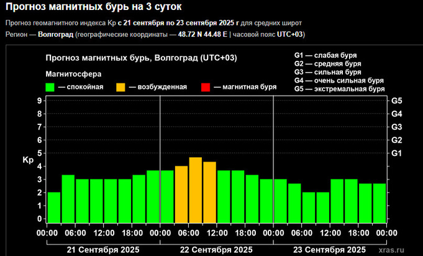
Task: Click the first green bar of 21 September
Action: click(x=54, y=206)
